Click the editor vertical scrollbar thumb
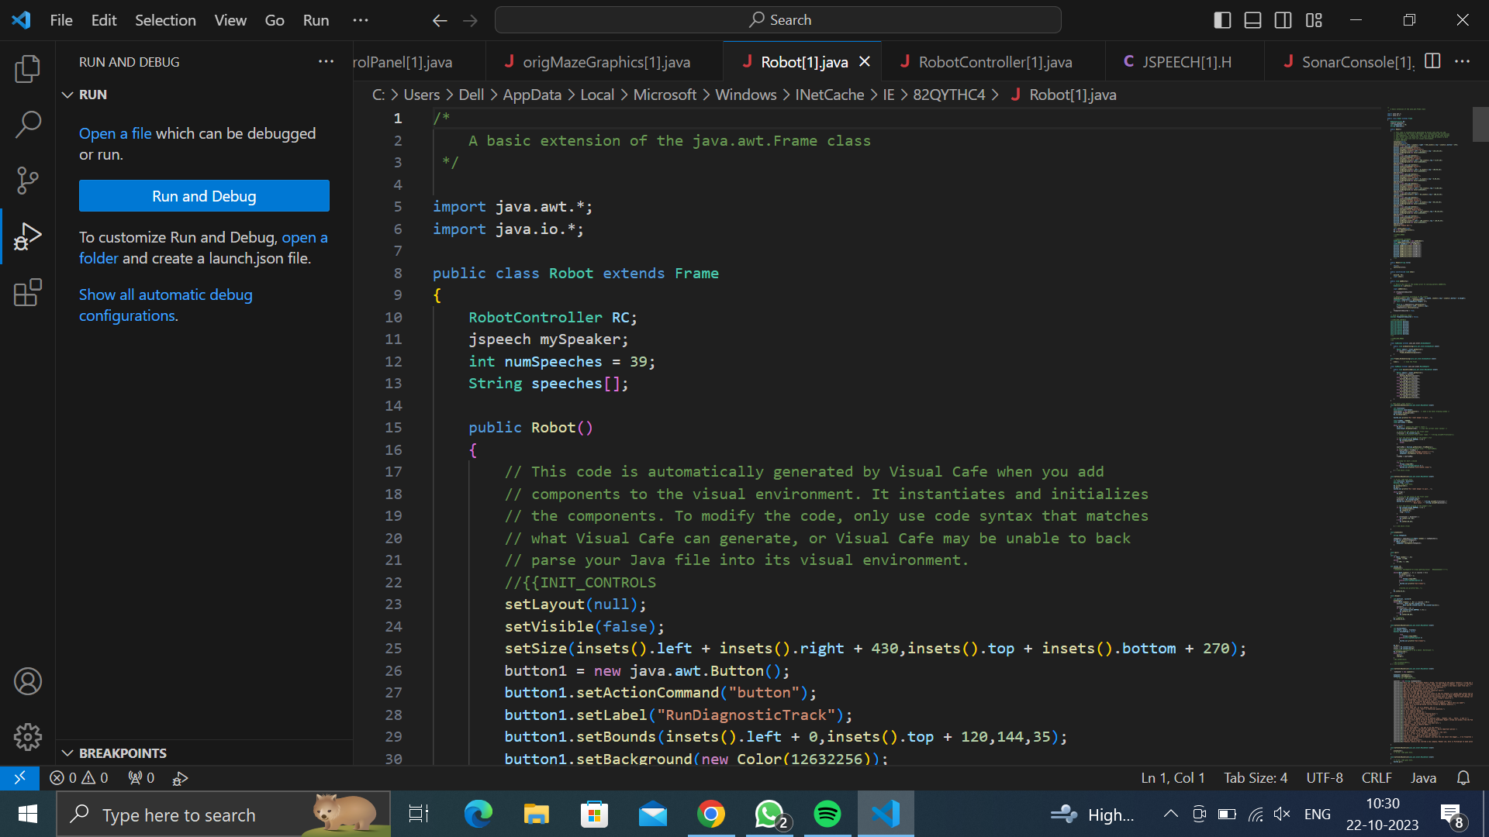The image size is (1489, 837). pyautogui.click(x=1480, y=124)
